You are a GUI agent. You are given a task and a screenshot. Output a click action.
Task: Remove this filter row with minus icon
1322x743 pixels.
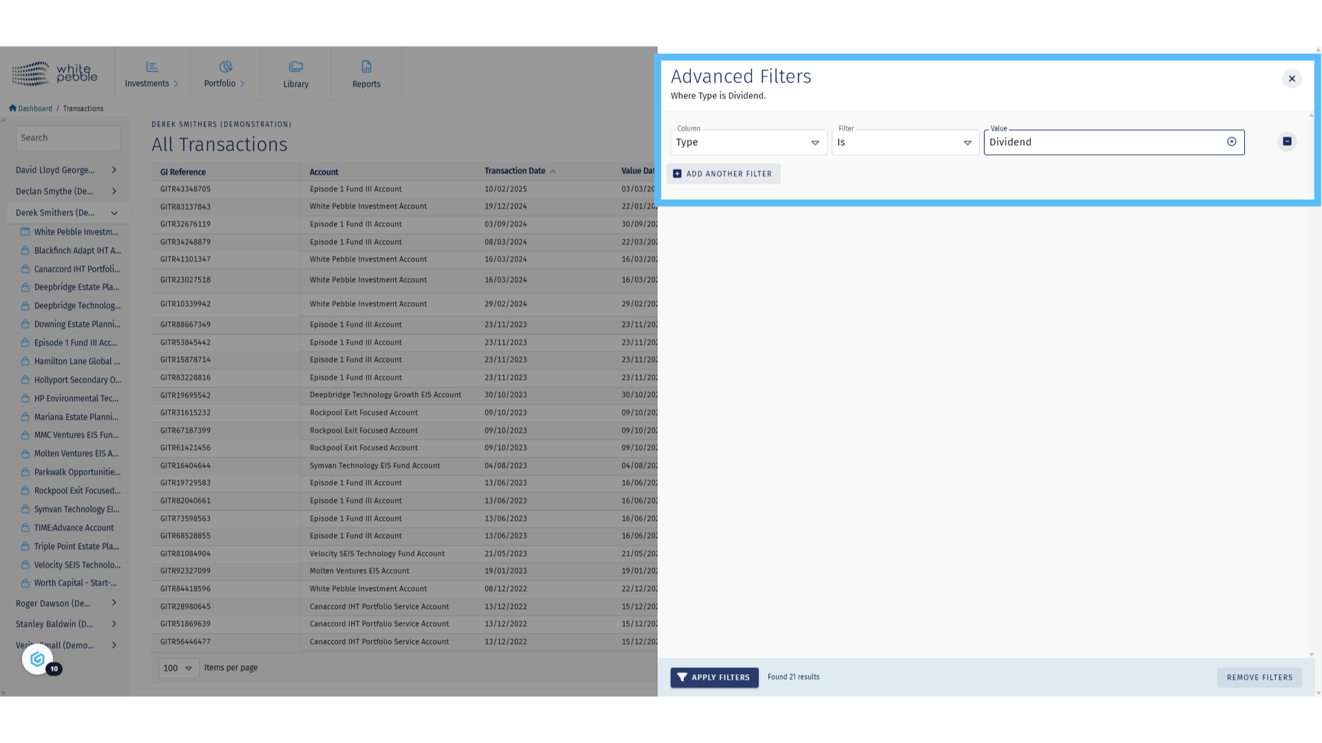click(x=1287, y=142)
